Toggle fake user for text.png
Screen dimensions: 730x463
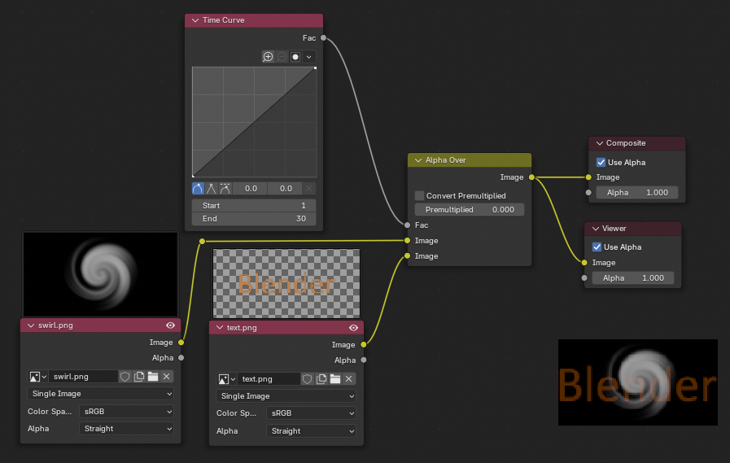tap(308, 378)
